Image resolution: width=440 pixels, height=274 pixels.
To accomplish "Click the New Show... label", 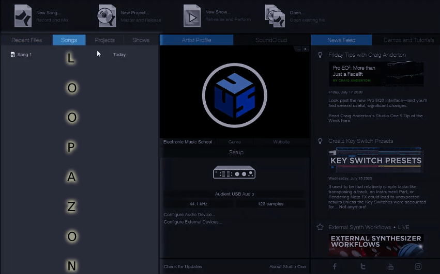I will [x=218, y=12].
